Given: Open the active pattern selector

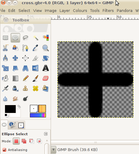Looking at the screenshot, I should pyautogui.click(x=42, y=109).
